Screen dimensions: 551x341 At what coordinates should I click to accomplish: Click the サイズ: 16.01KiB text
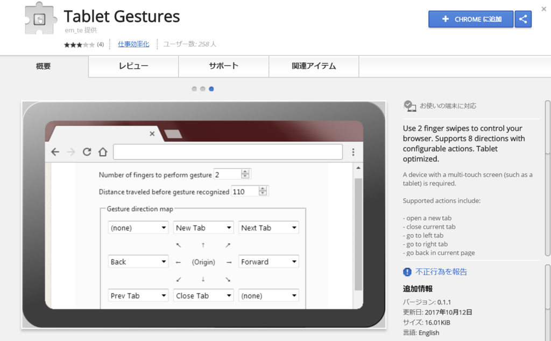[427, 322]
